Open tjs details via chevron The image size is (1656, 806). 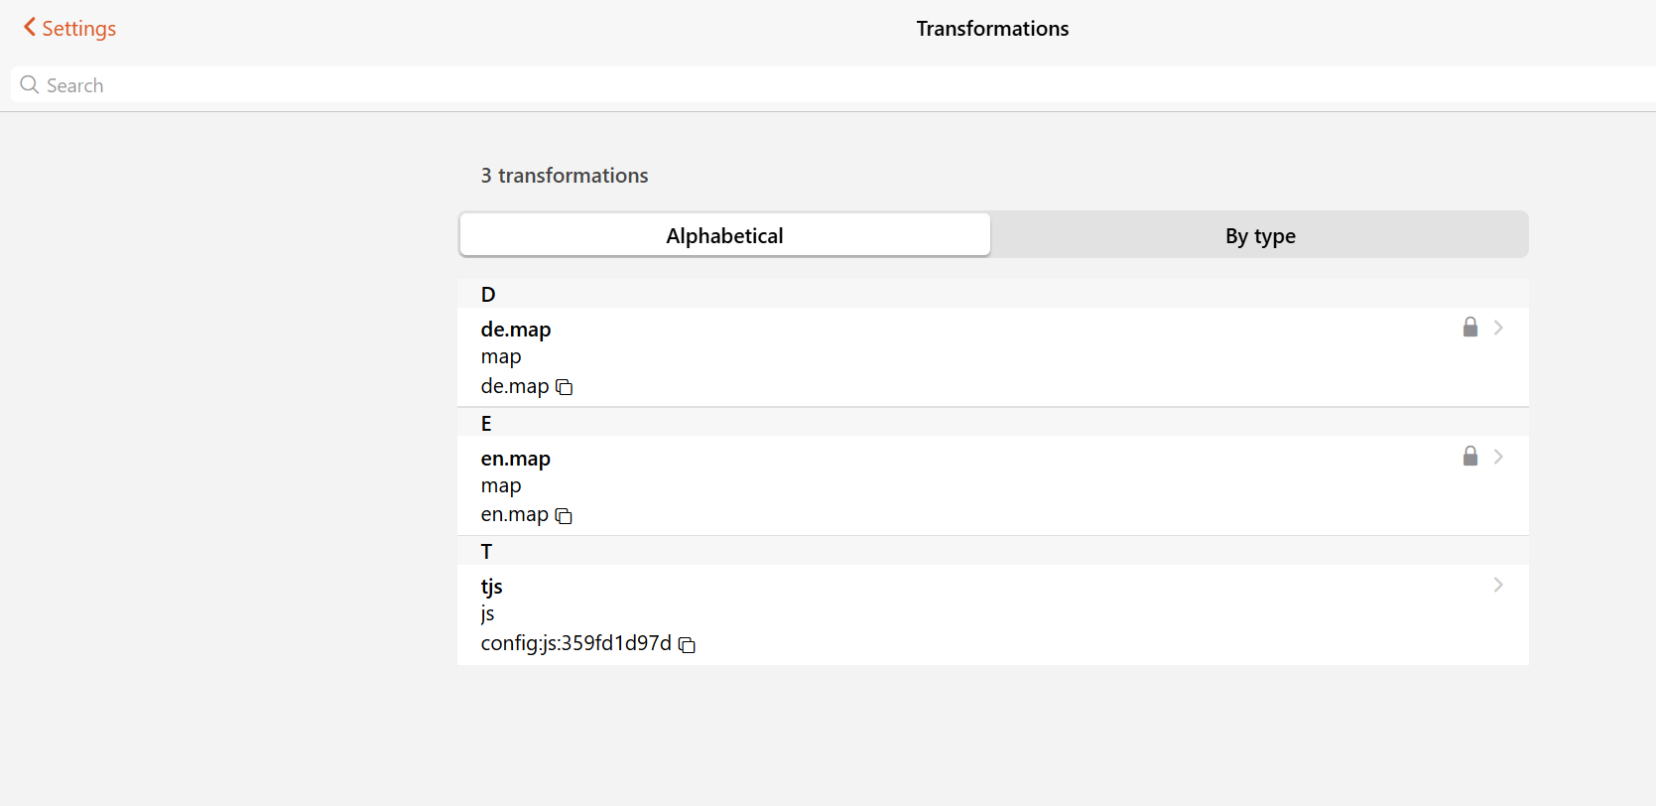click(x=1498, y=586)
